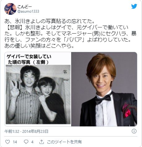Click the reply count 4
142x147 pixels.
tap(32, 142)
